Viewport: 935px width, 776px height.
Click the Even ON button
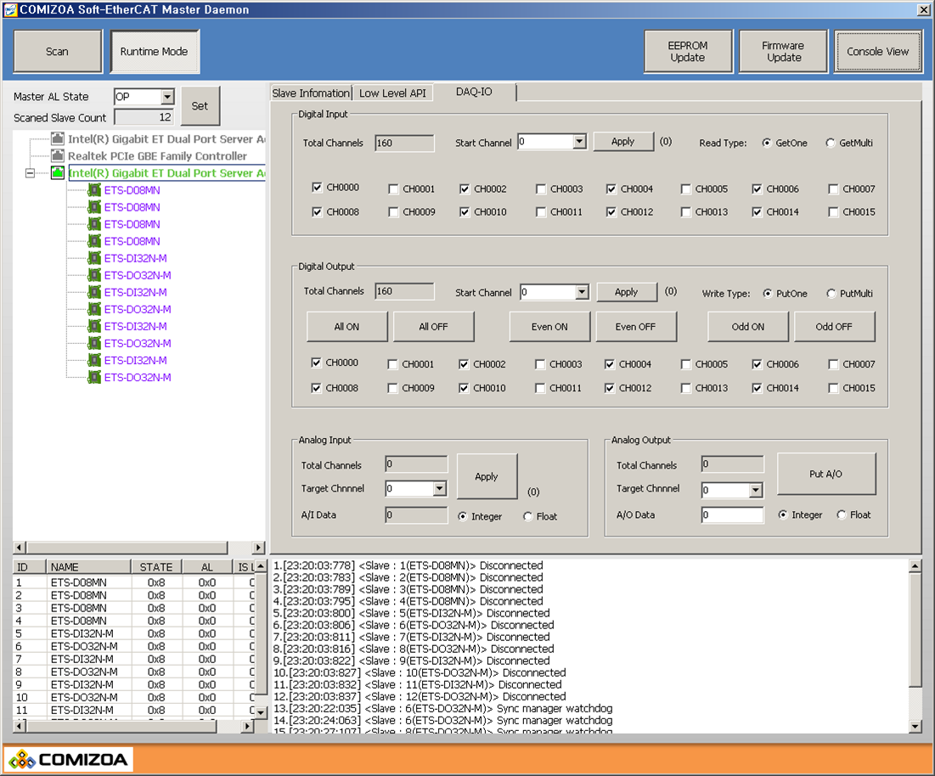pyautogui.click(x=549, y=327)
